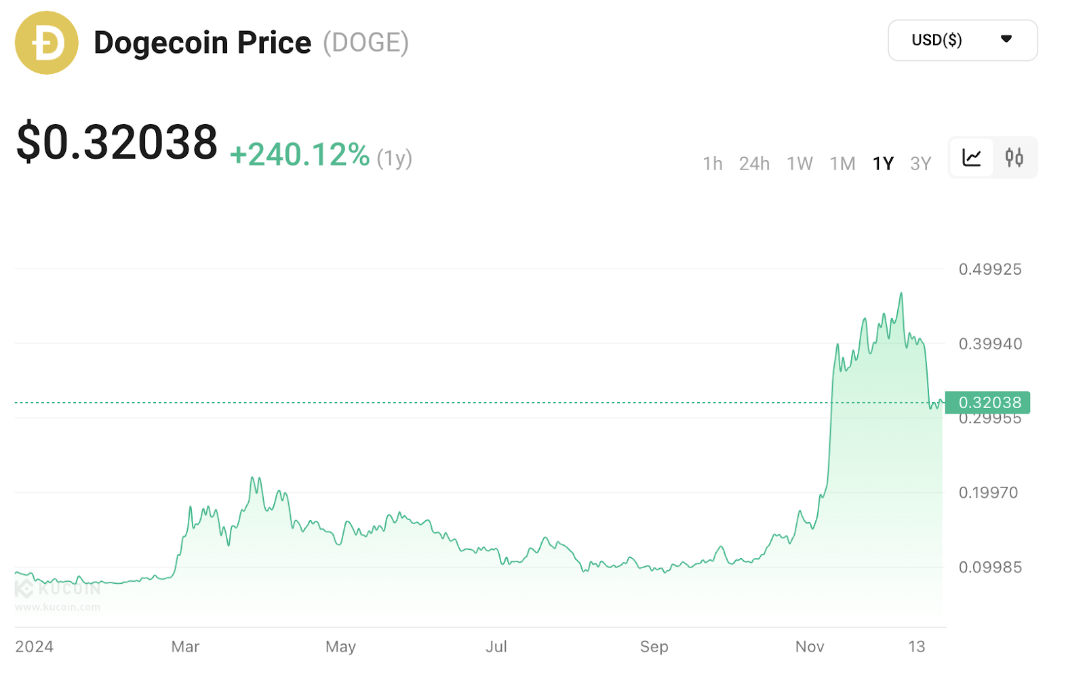Select the 1W time range
Viewport: 1085px width, 676px height.
pos(800,163)
